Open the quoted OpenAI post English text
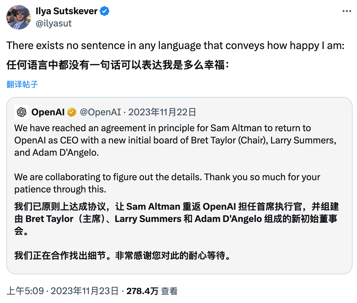The image size is (357, 303). [175, 140]
